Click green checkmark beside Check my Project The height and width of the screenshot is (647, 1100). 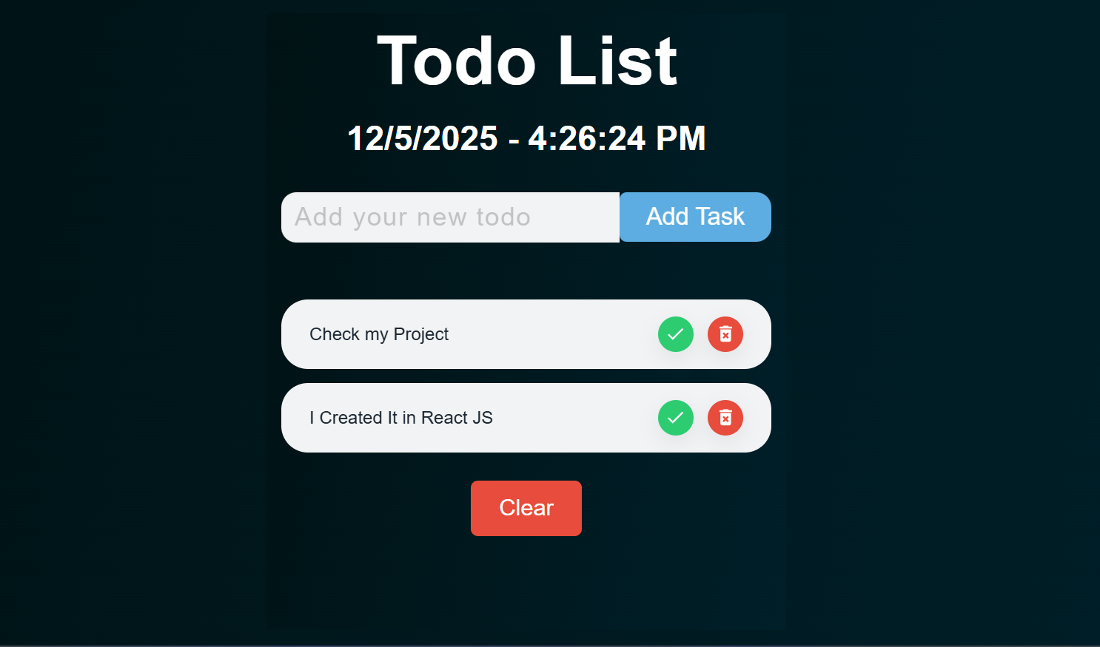[675, 334]
